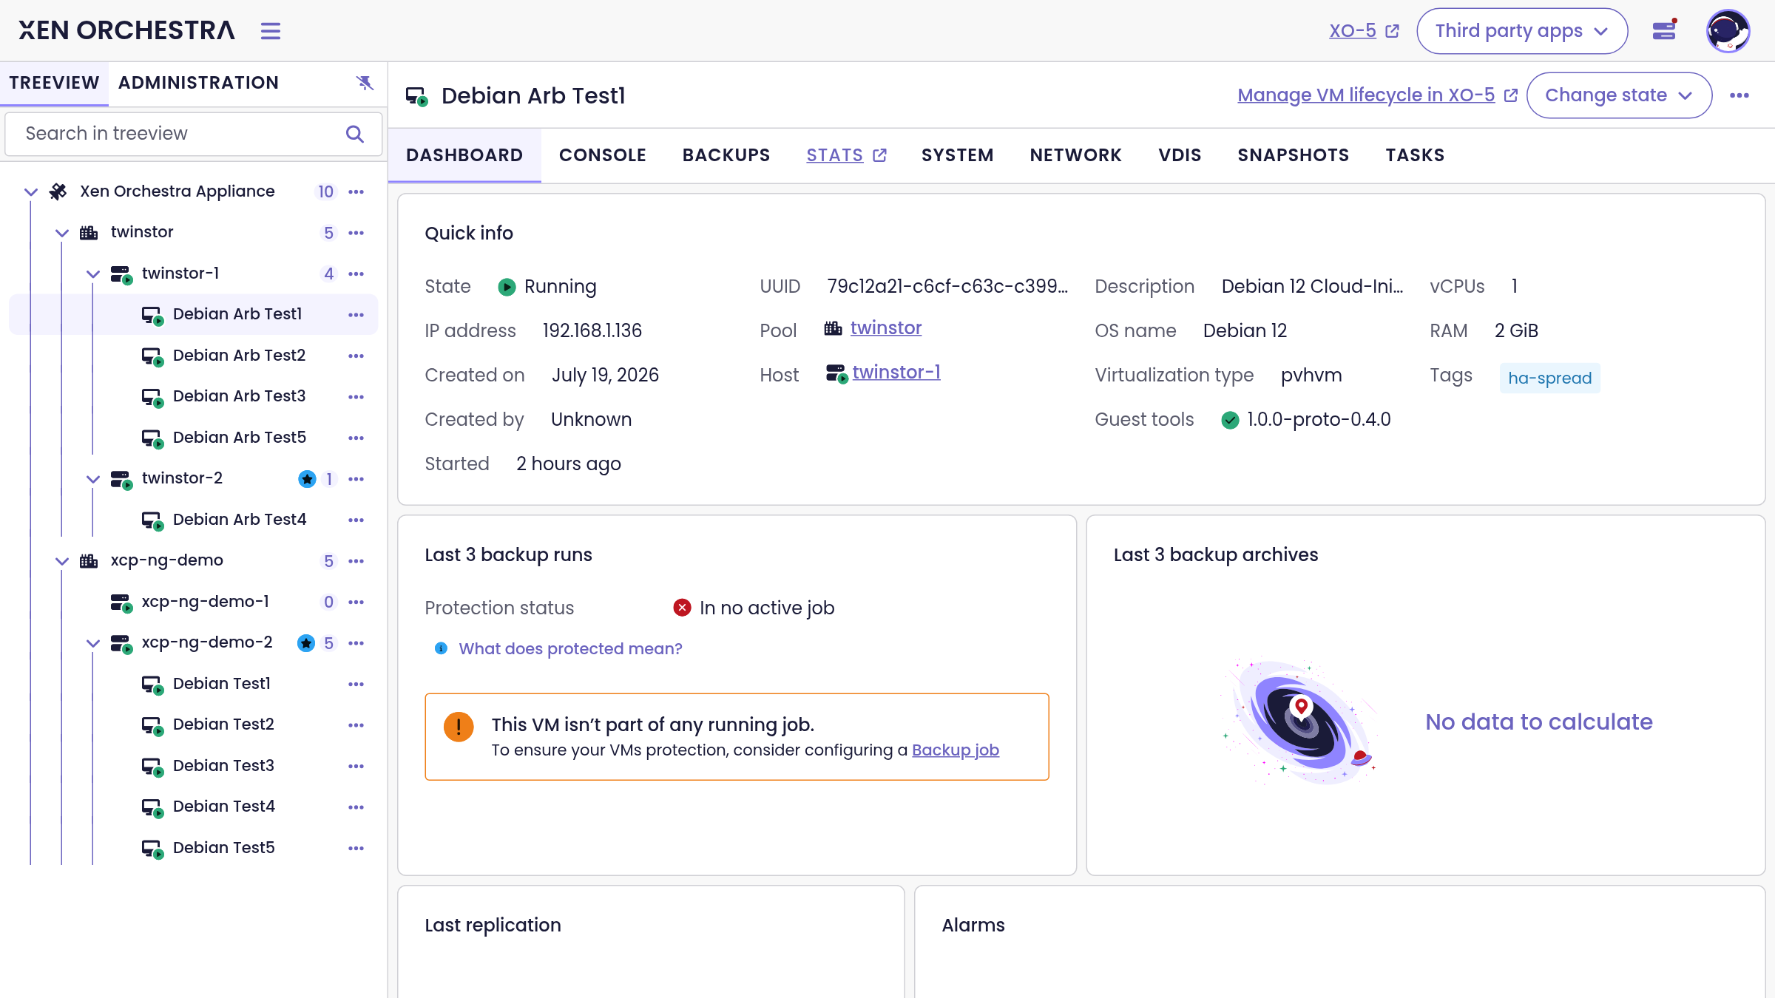Open the Third party apps dropdown
Viewport: 1775px width, 998px height.
(1522, 31)
